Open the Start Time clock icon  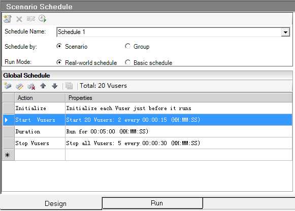[42, 19]
